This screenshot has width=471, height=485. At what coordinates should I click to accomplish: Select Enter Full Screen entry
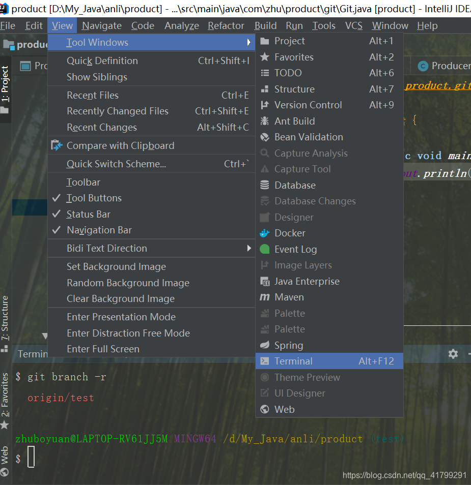pos(152,349)
